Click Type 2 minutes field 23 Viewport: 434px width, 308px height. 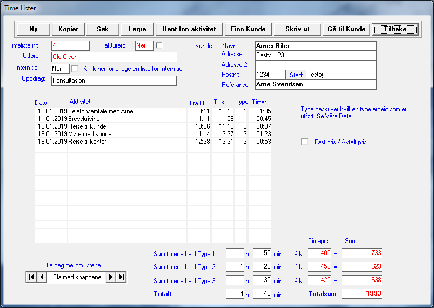click(x=262, y=266)
